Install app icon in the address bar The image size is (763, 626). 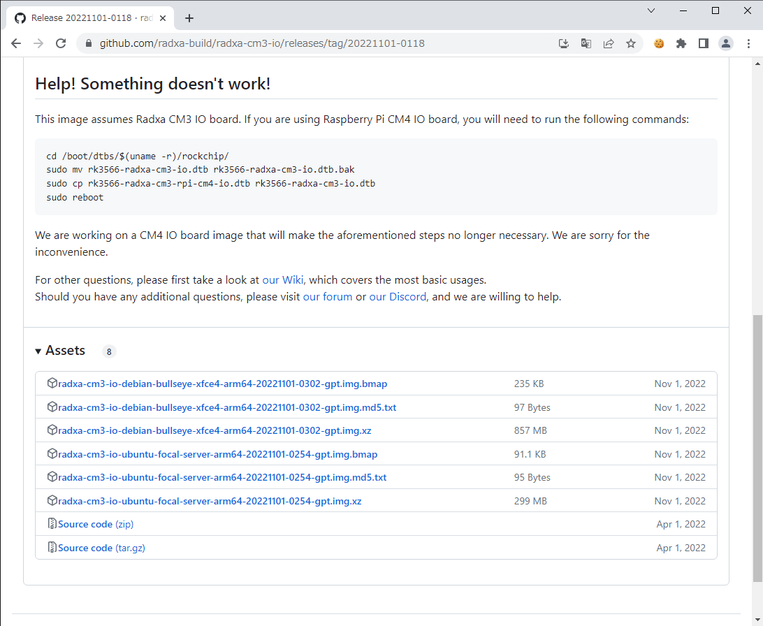pos(563,44)
